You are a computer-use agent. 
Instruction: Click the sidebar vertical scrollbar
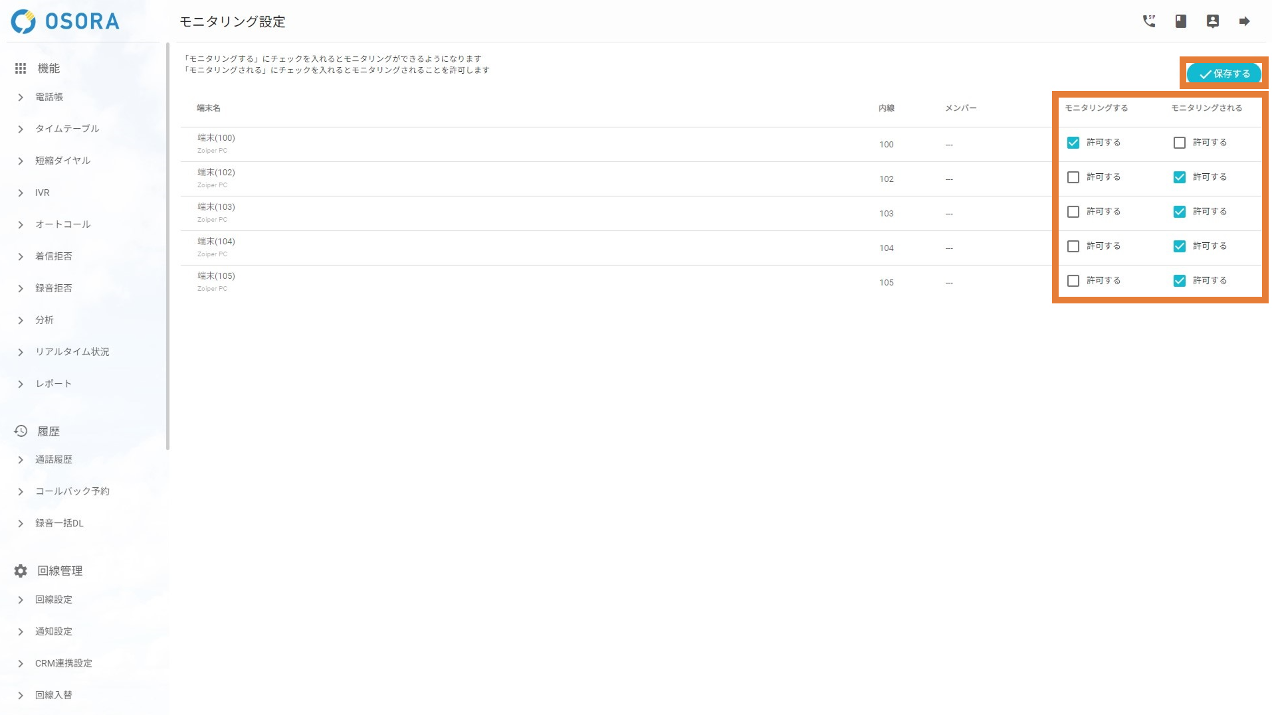pos(167,246)
